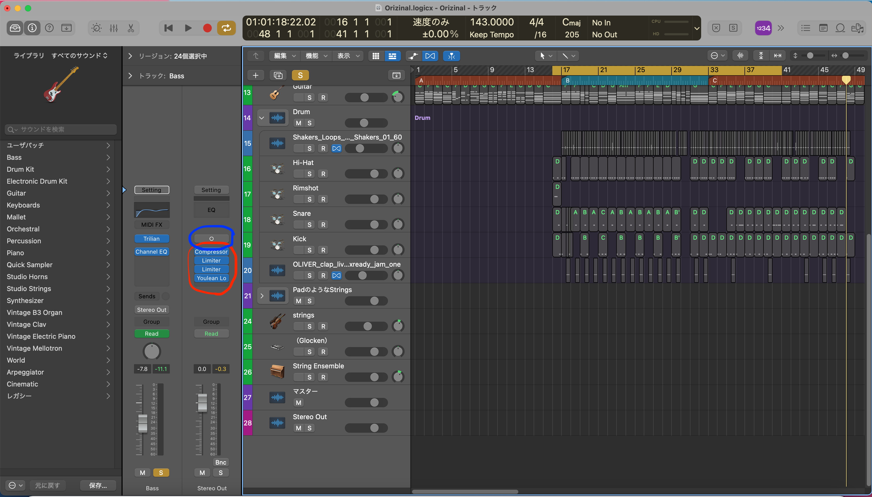
Task: Open the List Editors icon
Action: [x=806, y=28]
